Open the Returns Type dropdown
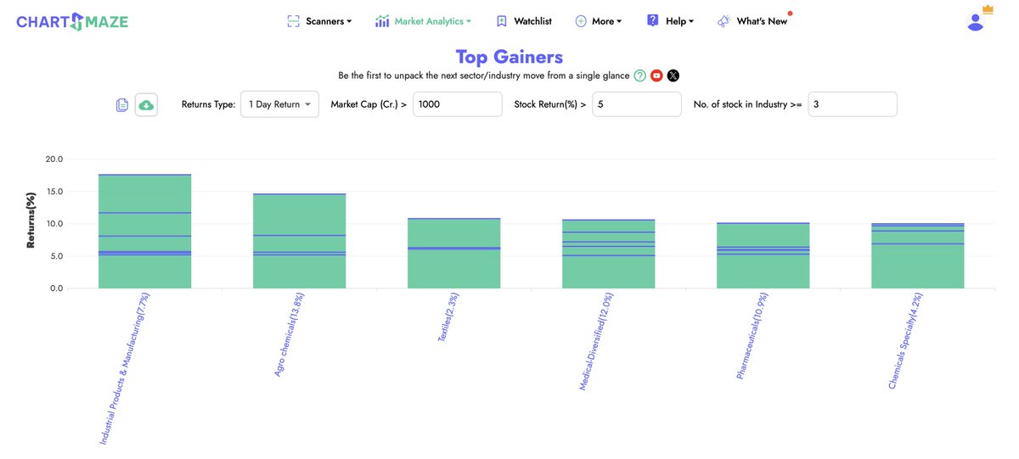 click(279, 104)
